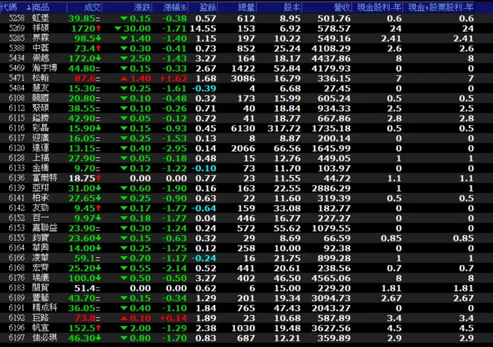Select stock name 中磊
The width and height of the screenshot is (493, 347).
coord(41,49)
